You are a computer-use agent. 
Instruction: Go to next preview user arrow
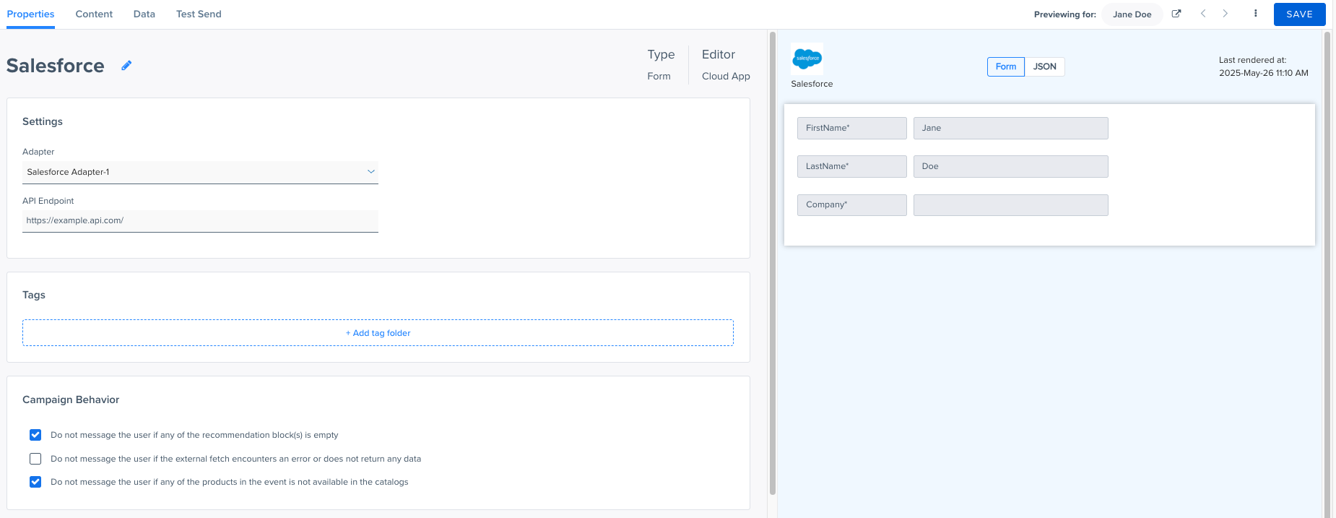(x=1226, y=14)
